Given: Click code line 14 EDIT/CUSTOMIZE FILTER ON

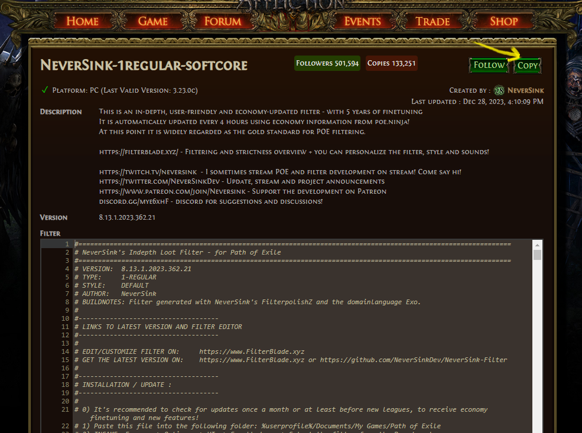Looking at the screenshot, I should (189, 351).
